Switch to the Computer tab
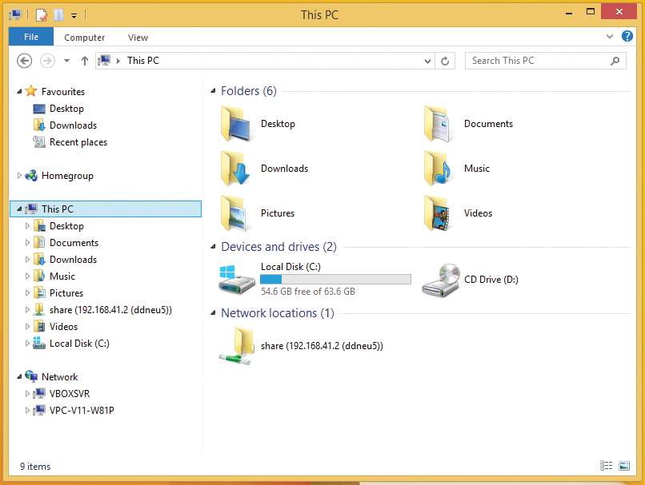The height and width of the screenshot is (485, 645). [84, 37]
